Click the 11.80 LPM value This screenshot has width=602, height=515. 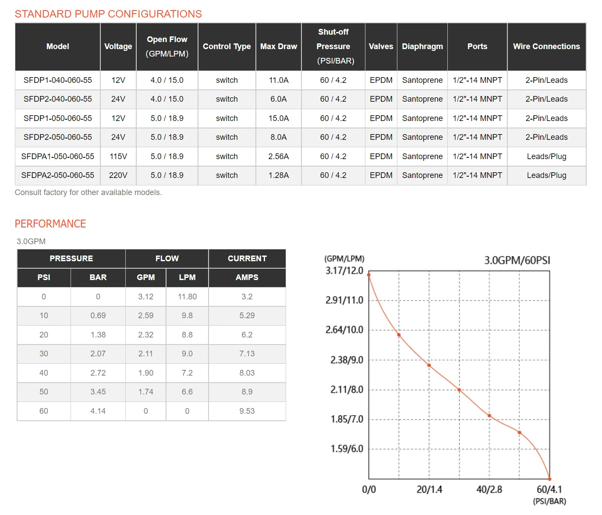click(188, 297)
